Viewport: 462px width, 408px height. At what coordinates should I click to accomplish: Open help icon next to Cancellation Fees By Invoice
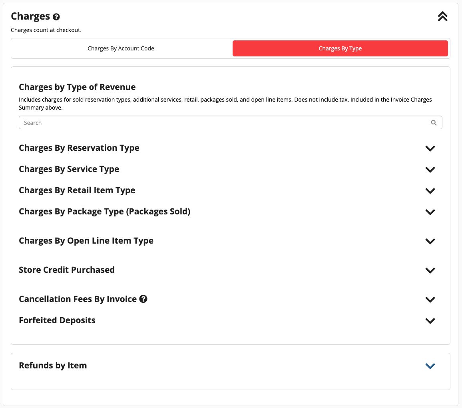tap(143, 299)
